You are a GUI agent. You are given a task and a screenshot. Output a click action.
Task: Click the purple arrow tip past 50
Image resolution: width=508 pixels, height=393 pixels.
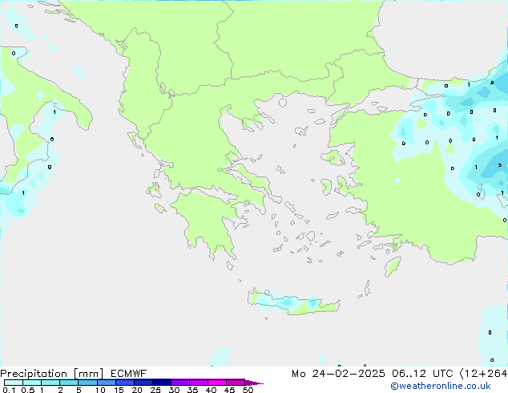pyautogui.click(x=254, y=383)
